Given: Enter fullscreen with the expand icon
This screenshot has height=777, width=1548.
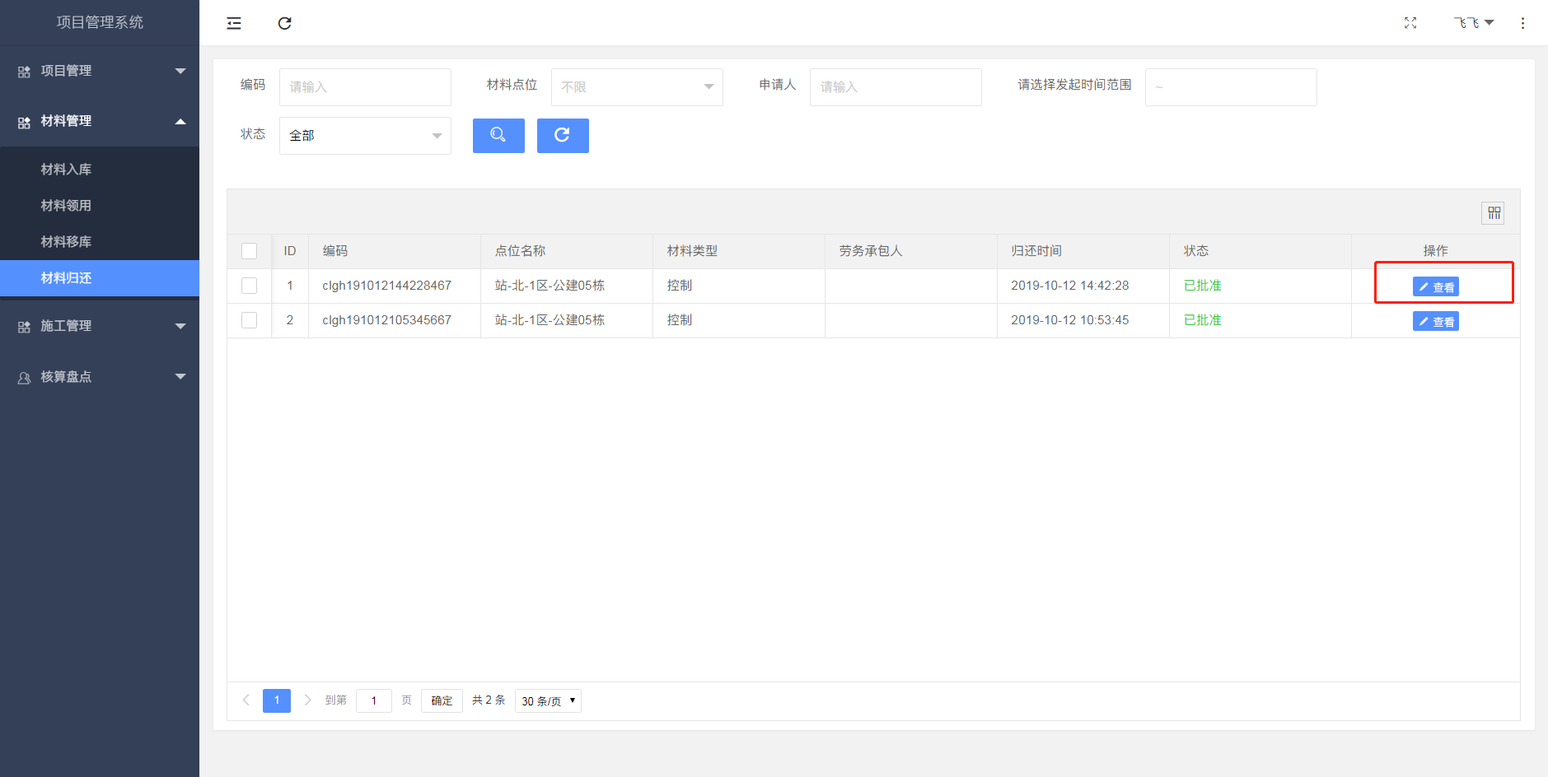Looking at the screenshot, I should coord(1410,23).
